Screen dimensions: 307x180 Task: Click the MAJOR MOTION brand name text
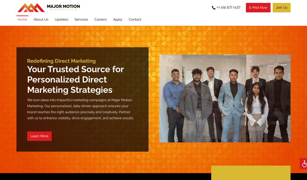(x=64, y=7)
